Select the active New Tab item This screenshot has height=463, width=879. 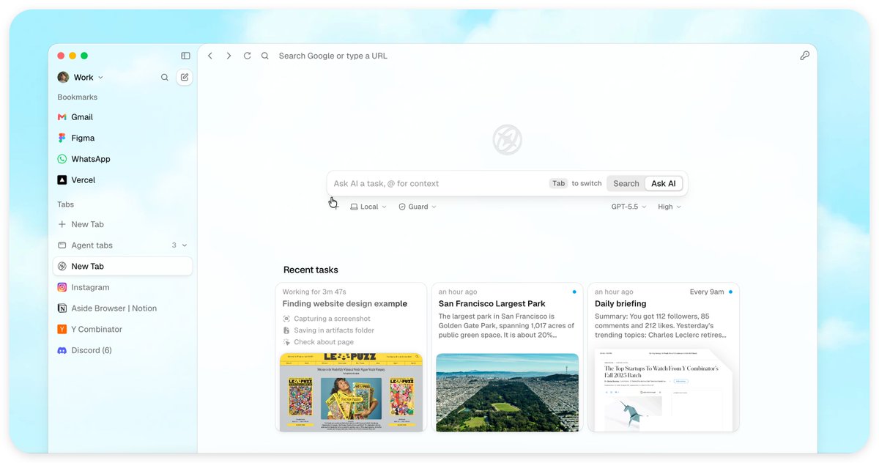pyautogui.click(x=123, y=267)
